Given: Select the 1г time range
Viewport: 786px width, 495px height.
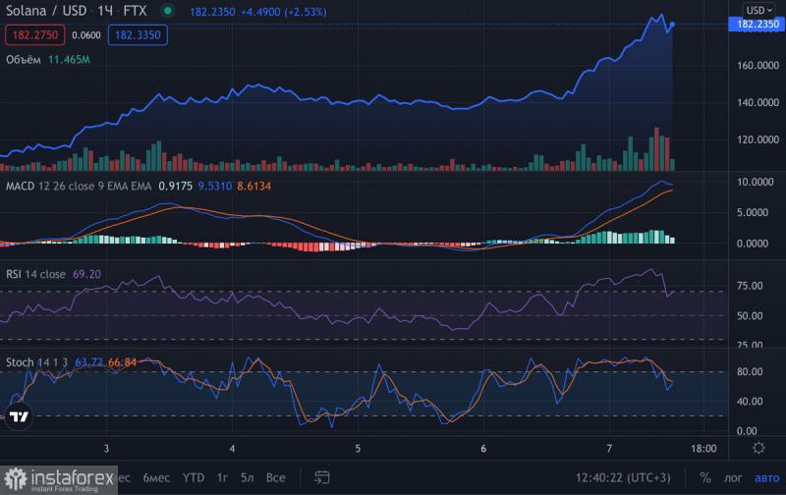Looking at the screenshot, I should [222, 477].
